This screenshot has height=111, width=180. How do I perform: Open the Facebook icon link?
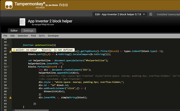pos(63,5)
